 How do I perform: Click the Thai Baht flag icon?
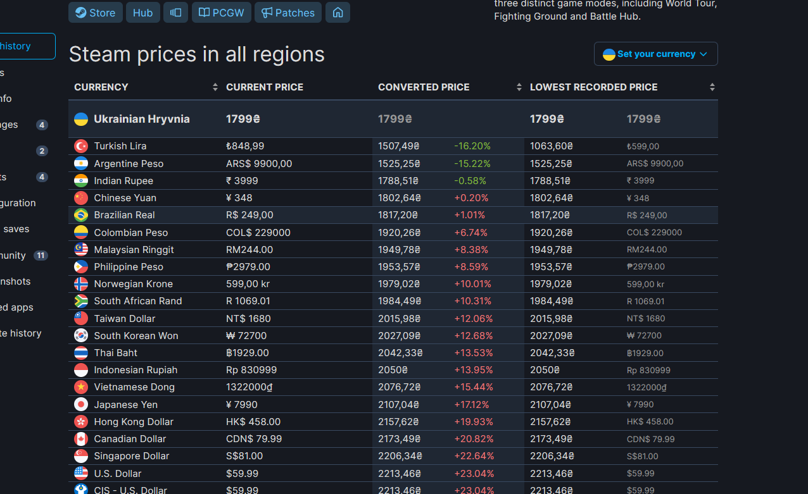point(81,352)
